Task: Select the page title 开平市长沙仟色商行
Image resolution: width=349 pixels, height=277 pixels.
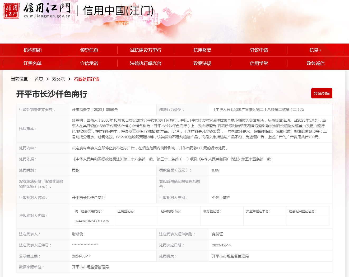Action: coord(52,94)
